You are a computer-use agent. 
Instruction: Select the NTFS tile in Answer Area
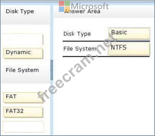click(x=129, y=49)
